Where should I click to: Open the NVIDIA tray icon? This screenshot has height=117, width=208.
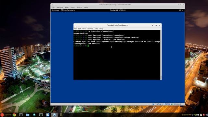point(195,115)
